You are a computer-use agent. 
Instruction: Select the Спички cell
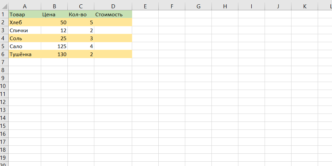[x=25, y=30]
